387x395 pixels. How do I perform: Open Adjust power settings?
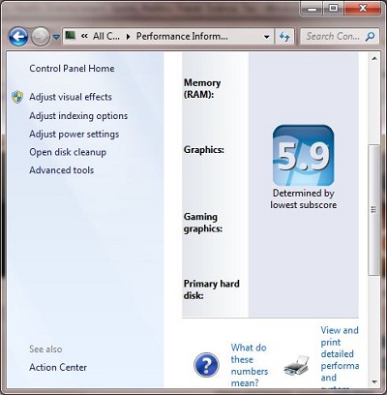(74, 134)
